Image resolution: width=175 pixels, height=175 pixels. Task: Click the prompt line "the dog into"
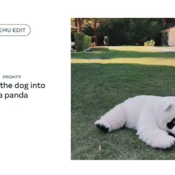click(23, 85)
